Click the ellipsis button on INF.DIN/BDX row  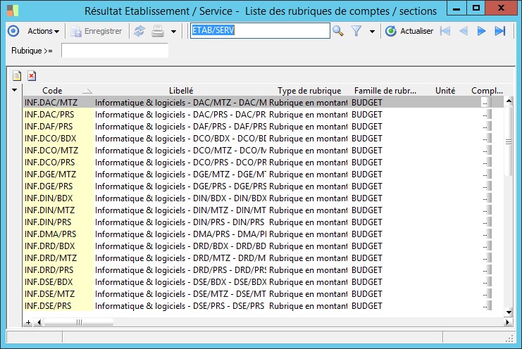click(x=485, y=198)
